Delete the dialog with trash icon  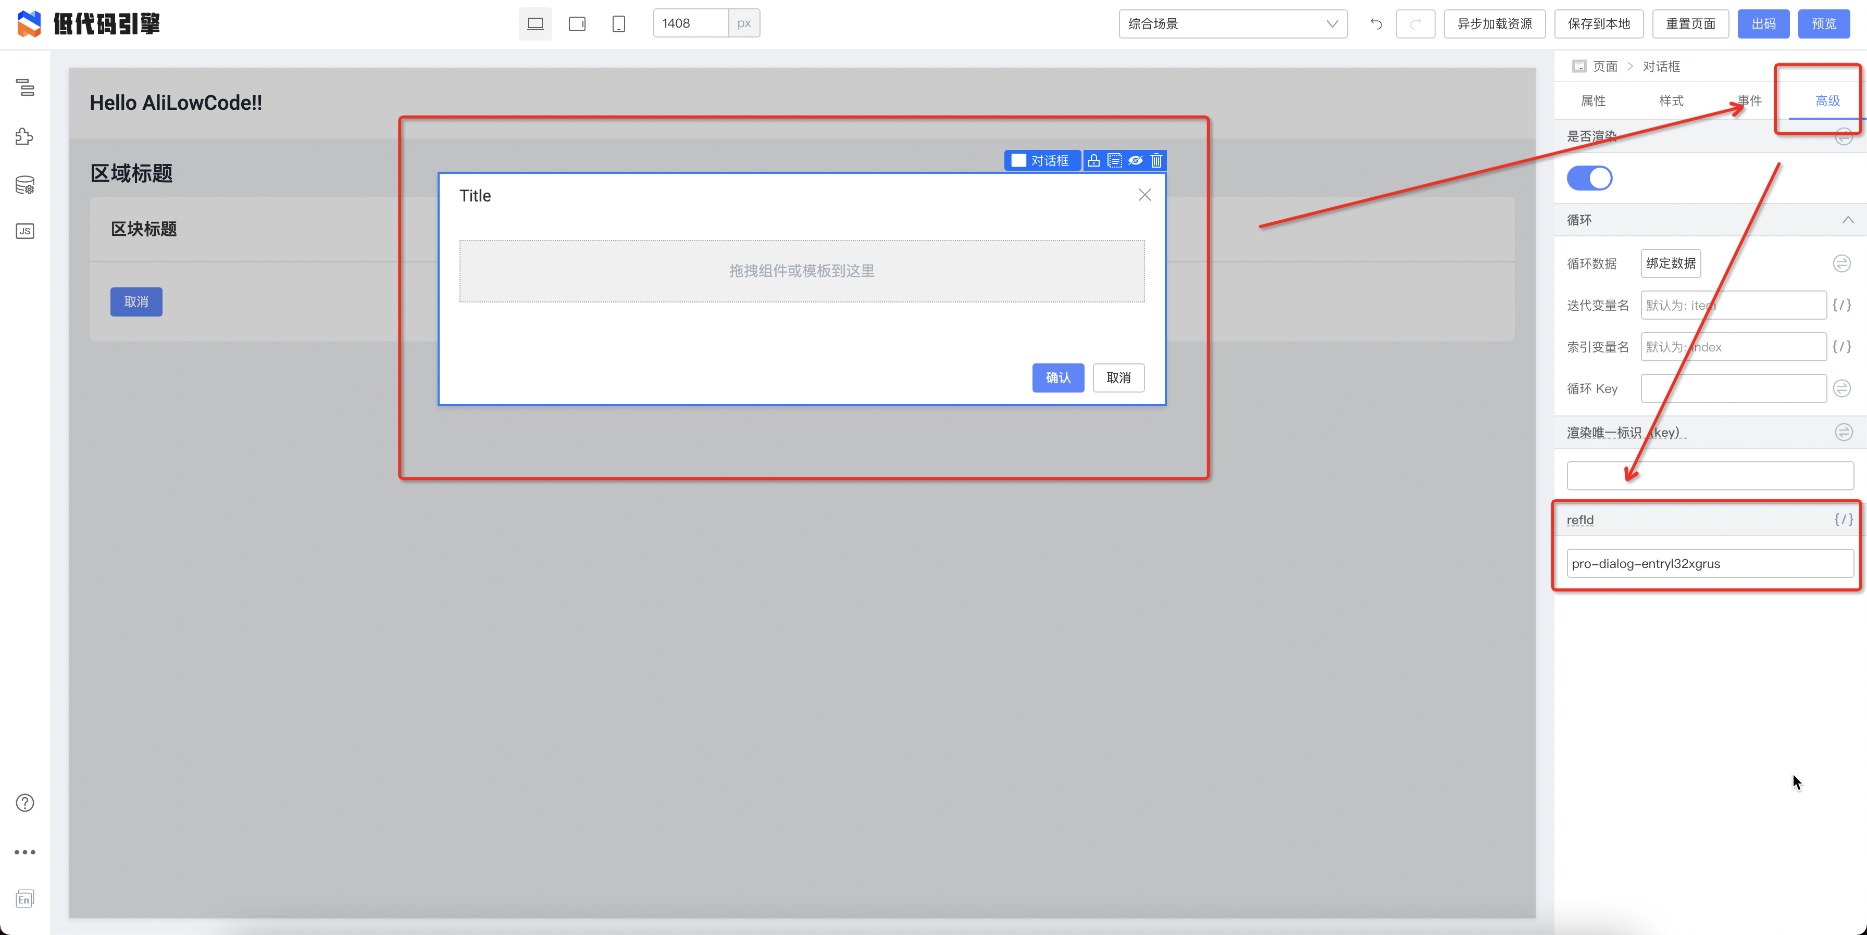coord(1156,160)
